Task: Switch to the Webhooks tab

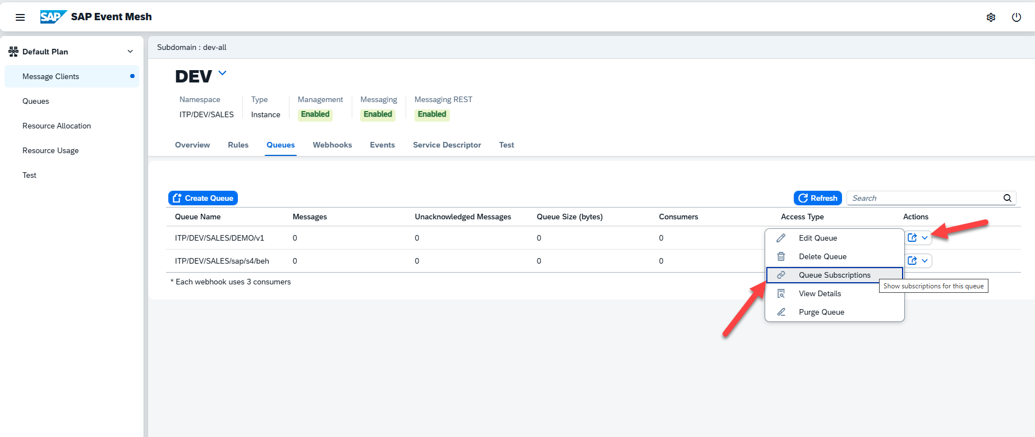Action: [x=332, y=145]
